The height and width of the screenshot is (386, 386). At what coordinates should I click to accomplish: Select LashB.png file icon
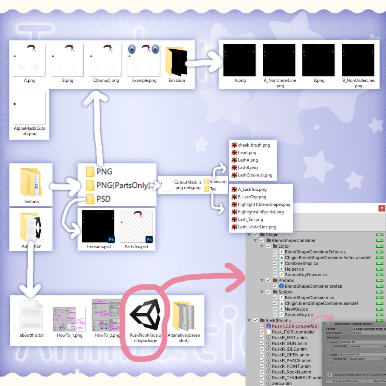(234, 168)
